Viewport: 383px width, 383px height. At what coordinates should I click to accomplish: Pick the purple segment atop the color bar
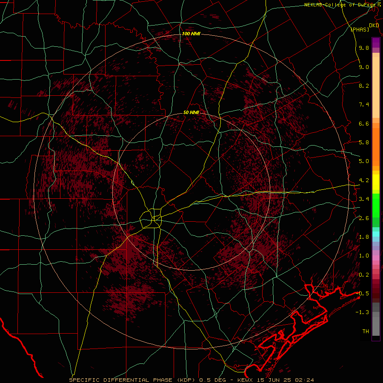[x=376, y=43]
